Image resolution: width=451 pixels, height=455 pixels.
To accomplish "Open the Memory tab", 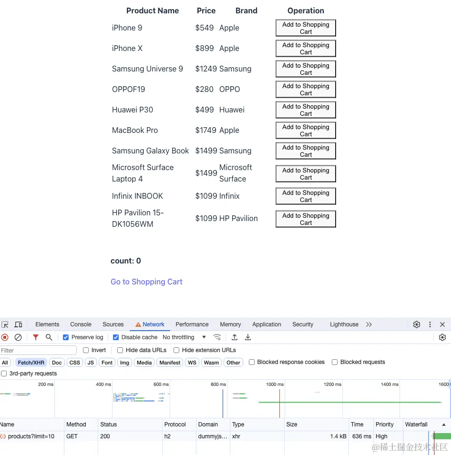I will 230,324.
